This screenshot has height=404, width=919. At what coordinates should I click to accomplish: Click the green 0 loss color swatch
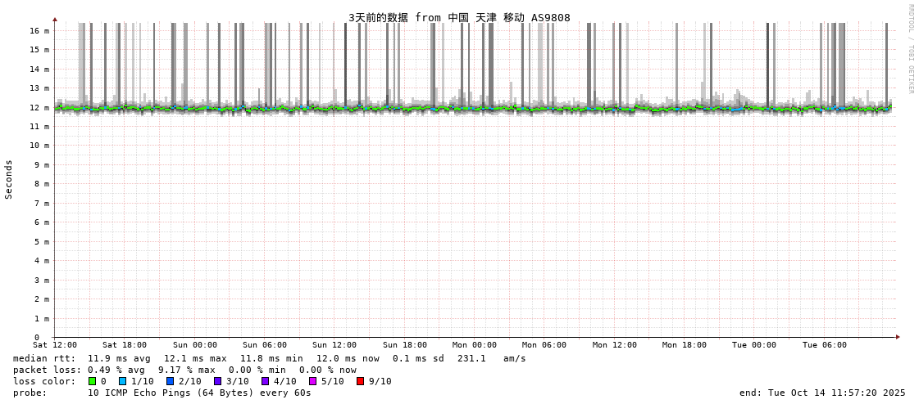[x=93, y=381]
